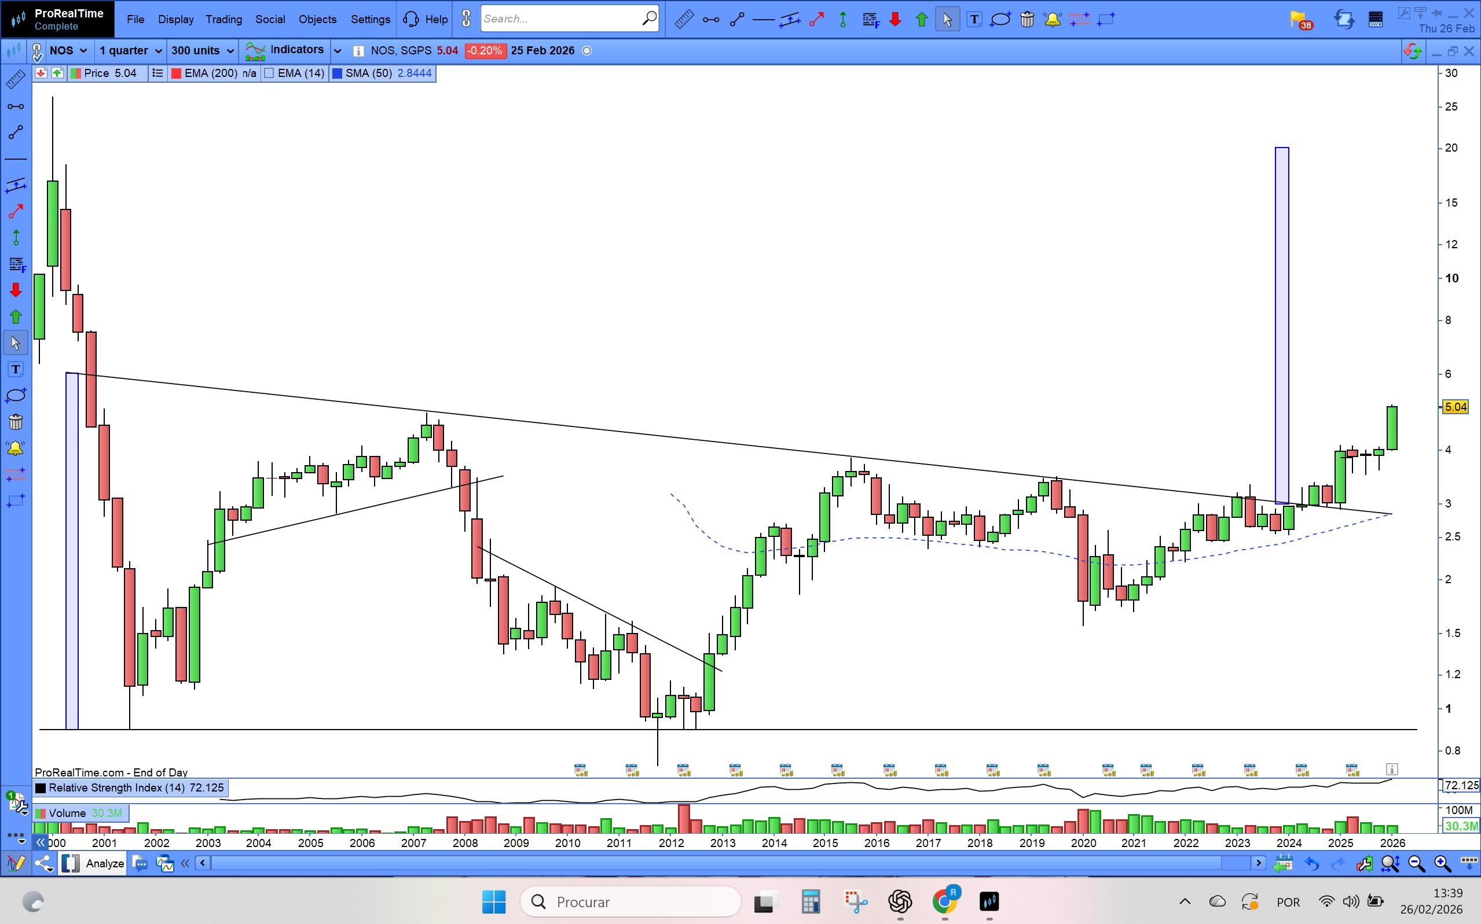The image size is (1481, 924).
Task: Open the Trading menu
Action: point(224,20)
